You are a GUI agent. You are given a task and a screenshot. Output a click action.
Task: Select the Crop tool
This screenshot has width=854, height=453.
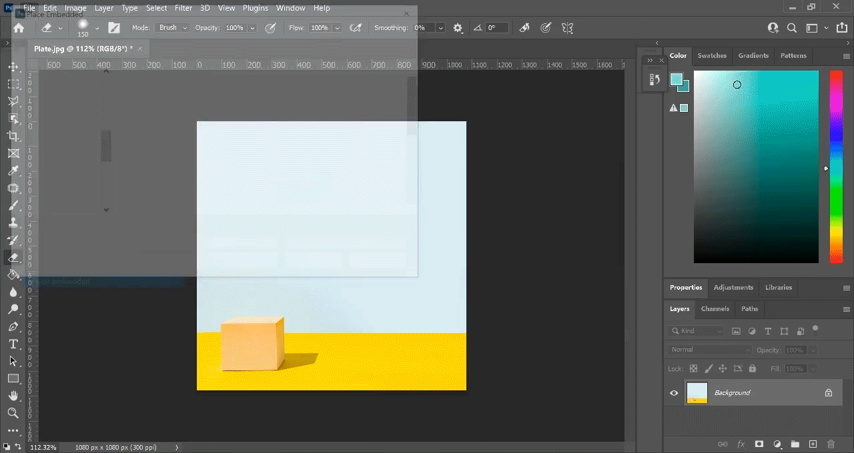click(x=13, y=136)
